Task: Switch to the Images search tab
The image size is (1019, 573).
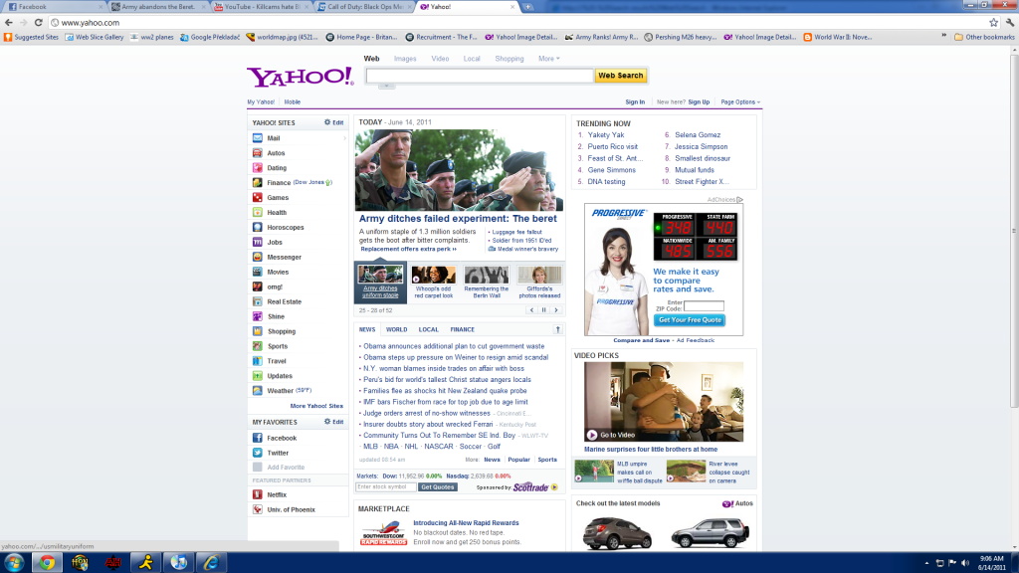Action: tap(405, 59)
